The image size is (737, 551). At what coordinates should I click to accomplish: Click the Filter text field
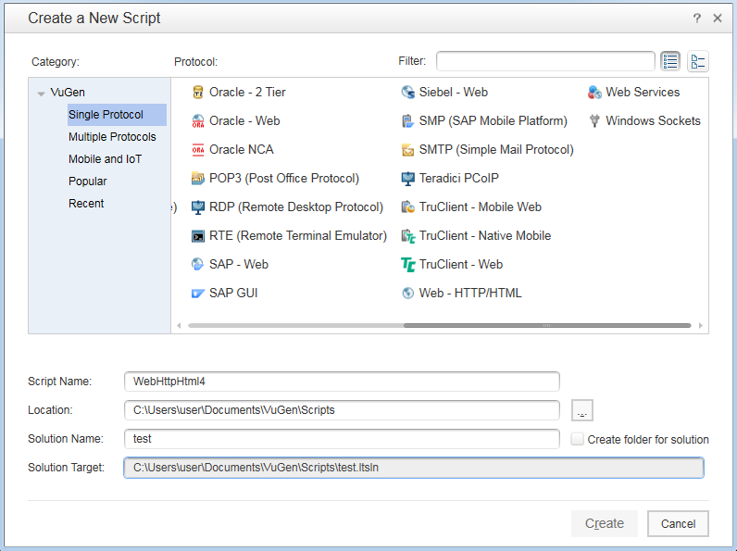545,61
